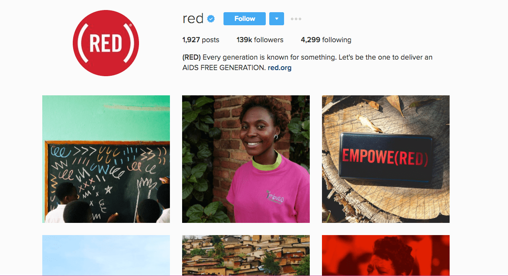This screenshot has width=508, height=276.
Task: Open the hillside houses photo post
Action: (x=246, y=255)
